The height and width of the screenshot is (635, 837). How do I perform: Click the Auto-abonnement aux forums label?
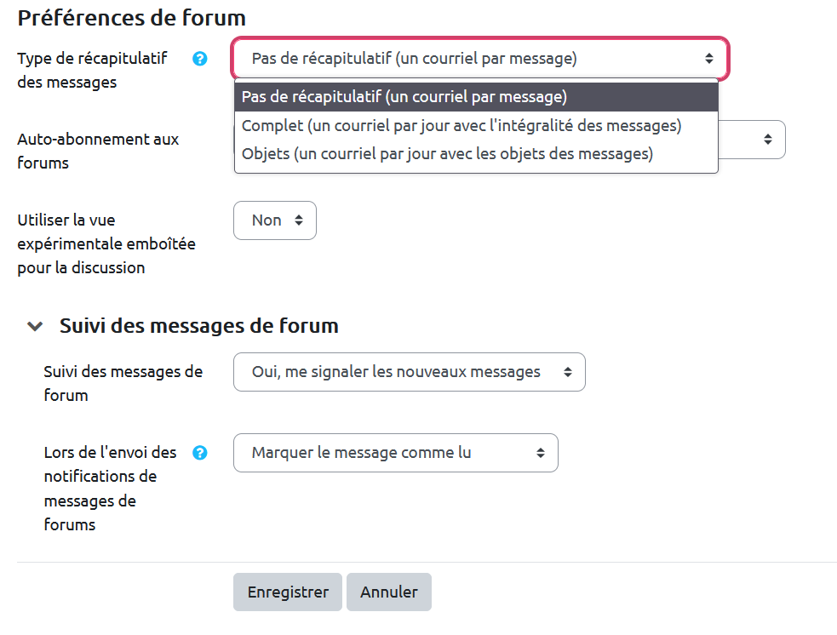[x=98, y=151]
